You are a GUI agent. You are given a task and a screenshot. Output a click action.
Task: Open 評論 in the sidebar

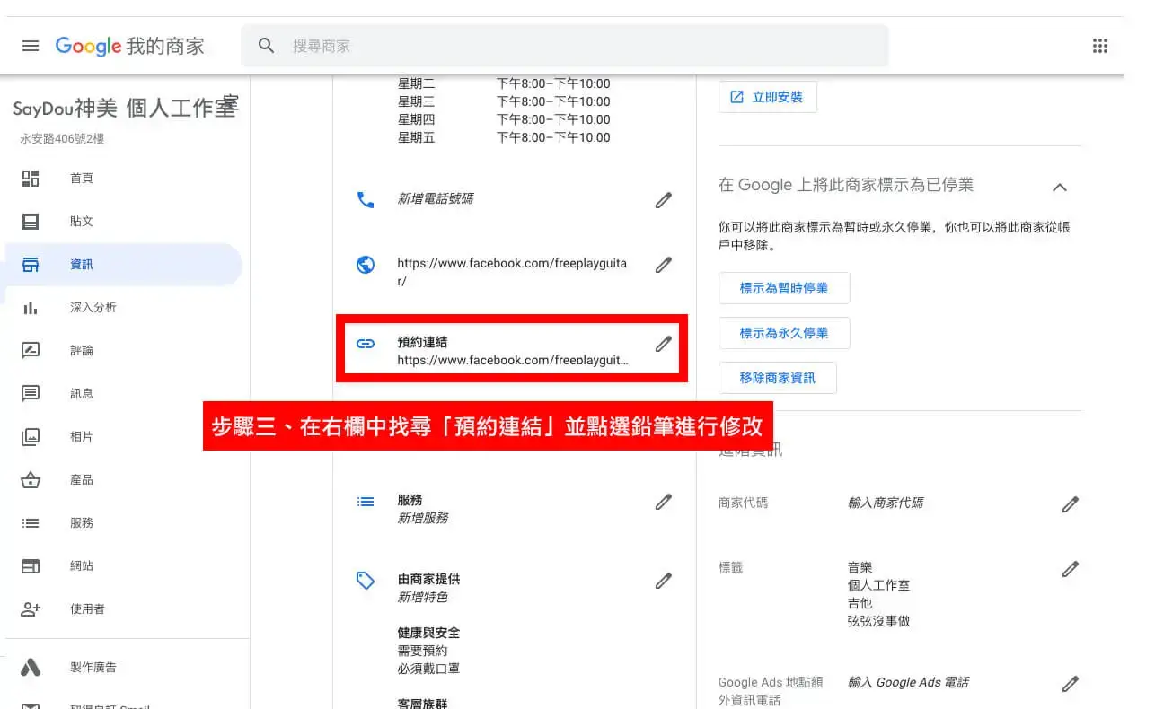point(124,350)
